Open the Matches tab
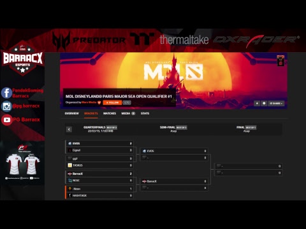The height and width of the screenshot is (229, 306). (x=110, y=113)
